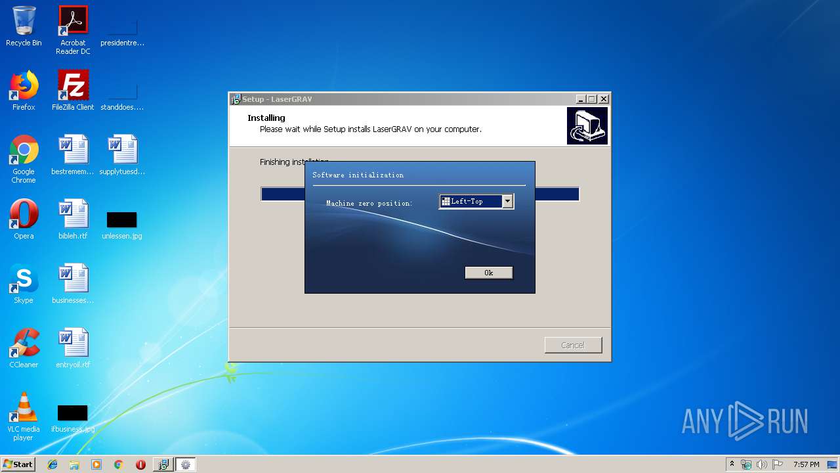Screen dimensions: 840x473
Task: Show hidden system tray icons
Action: (x=732, y=464)
